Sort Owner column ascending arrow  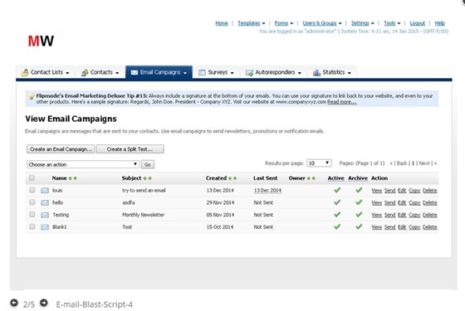click(309, 178)
